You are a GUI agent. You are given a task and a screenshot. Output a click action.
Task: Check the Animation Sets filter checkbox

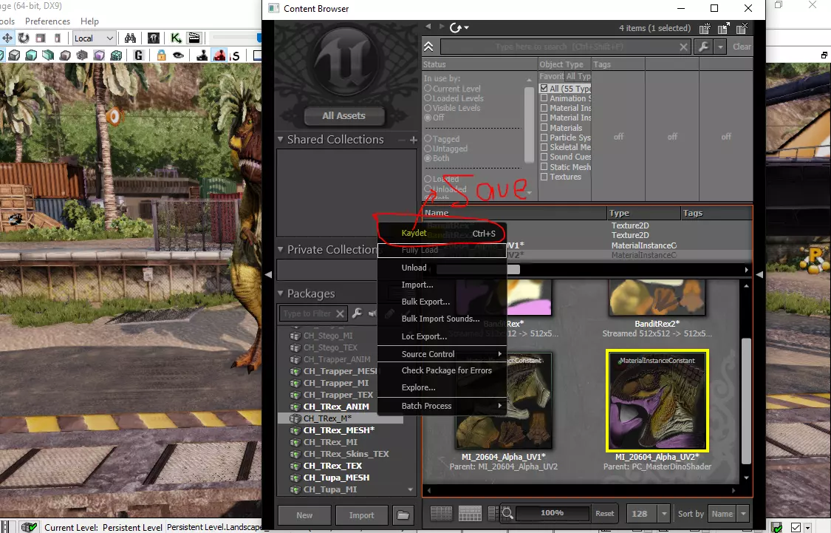click(544, 98)
